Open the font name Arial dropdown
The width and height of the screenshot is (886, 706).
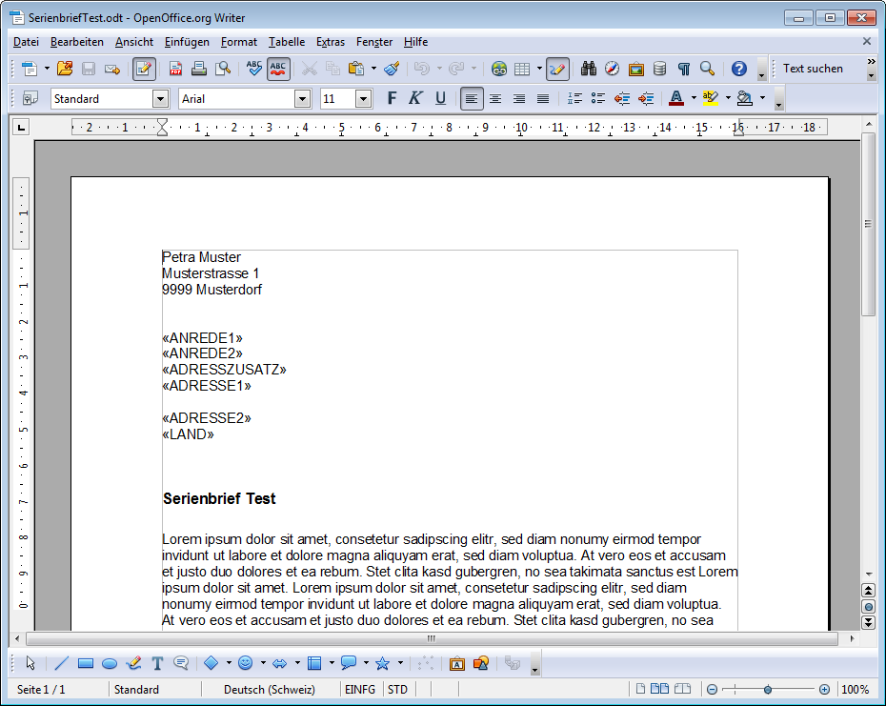click(x=303, y=98)
